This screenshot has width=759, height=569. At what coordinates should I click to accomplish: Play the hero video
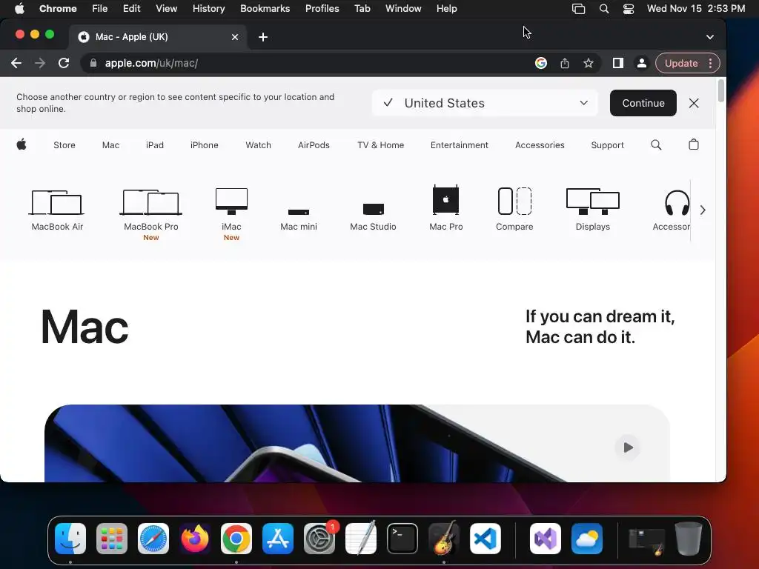coord(628,447)
